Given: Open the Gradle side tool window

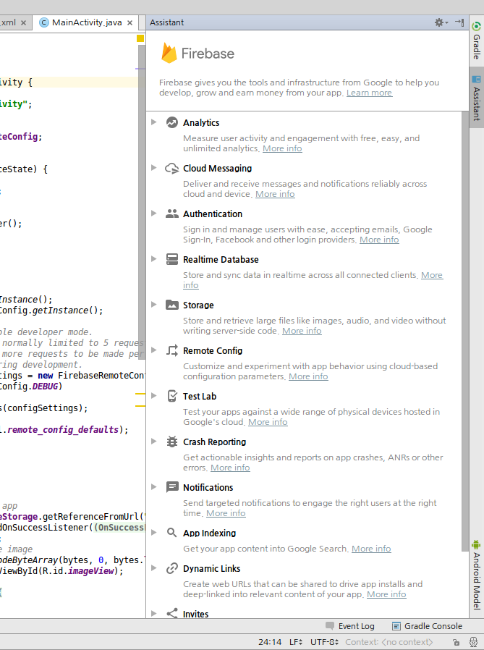Looking at the screenshot, I should click(x=477, y=41).
